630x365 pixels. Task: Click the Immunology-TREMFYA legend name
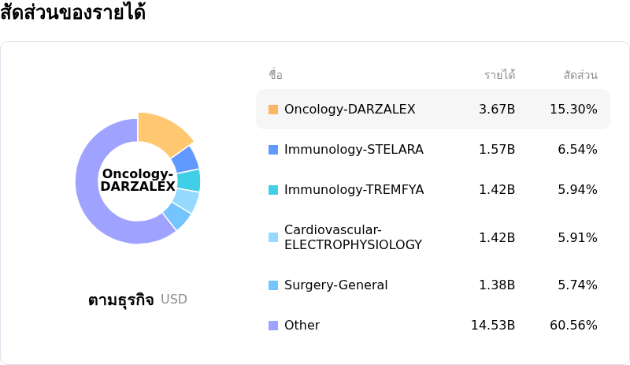pyautogui.click(x=352, y=190)
